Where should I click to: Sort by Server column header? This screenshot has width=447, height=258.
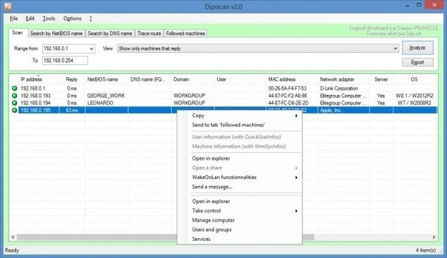pyautogui.click(x=381, y=79)
